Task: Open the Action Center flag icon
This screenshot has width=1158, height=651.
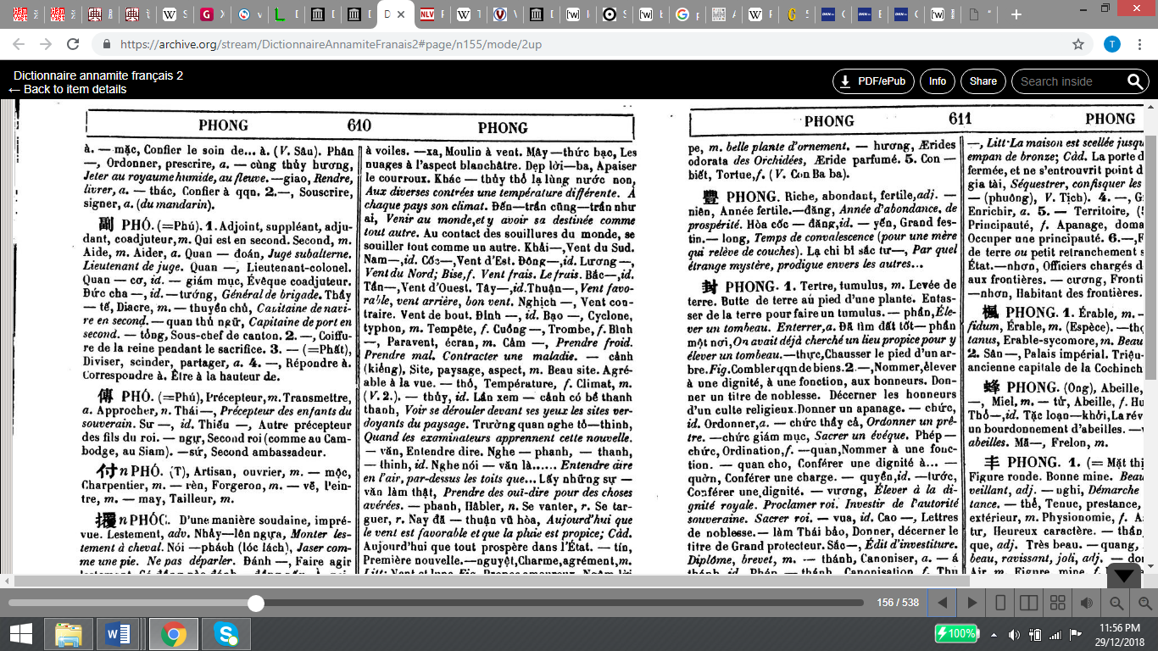Action: click(1077, 634)
